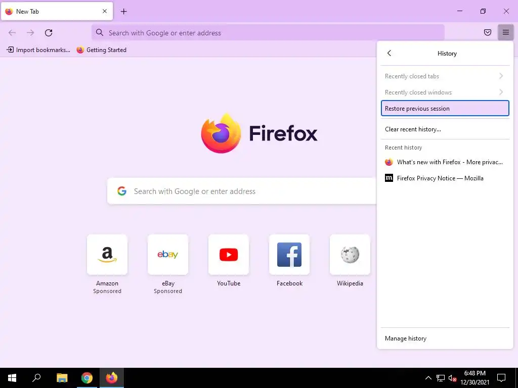518x388 pixels.
Task: Click the browser Back arrow button
Action: [12, 33]
